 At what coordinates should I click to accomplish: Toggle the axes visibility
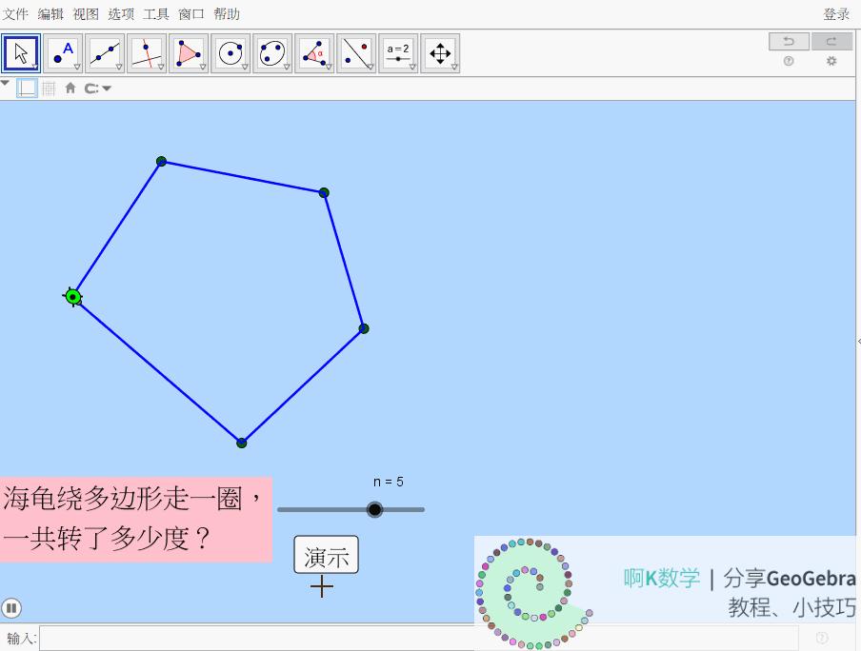point(27,88)
